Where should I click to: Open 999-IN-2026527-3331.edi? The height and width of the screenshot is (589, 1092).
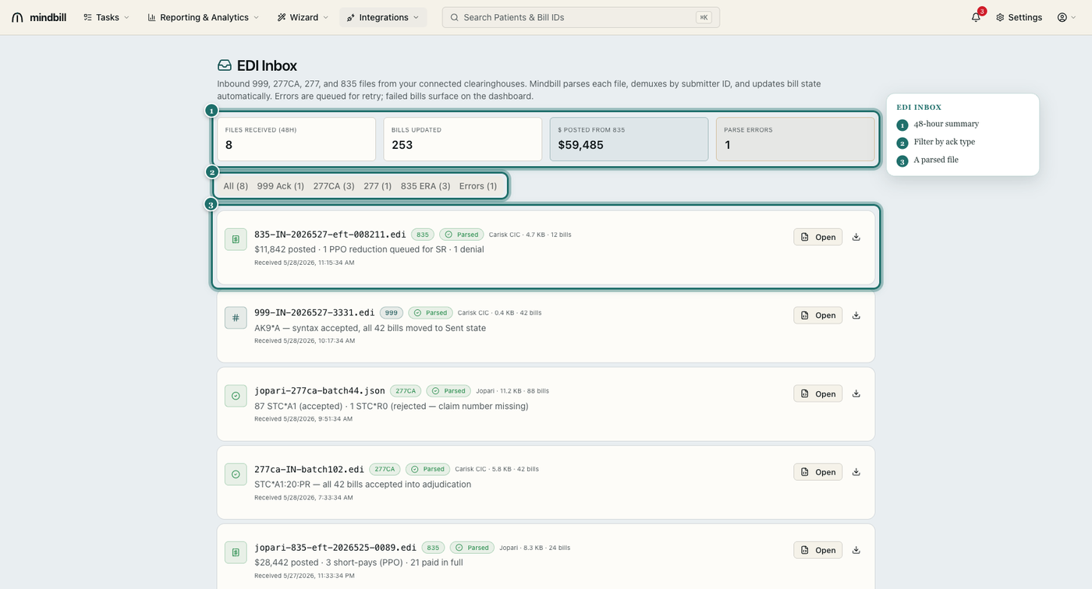(x=818, y=316)
